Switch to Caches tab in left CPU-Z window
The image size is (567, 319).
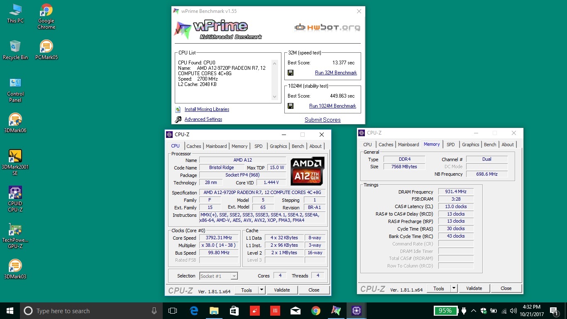[x=194, y=146]
